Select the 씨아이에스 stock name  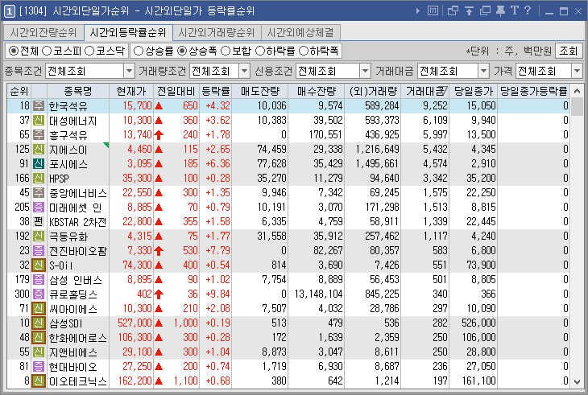pos(73,309)
